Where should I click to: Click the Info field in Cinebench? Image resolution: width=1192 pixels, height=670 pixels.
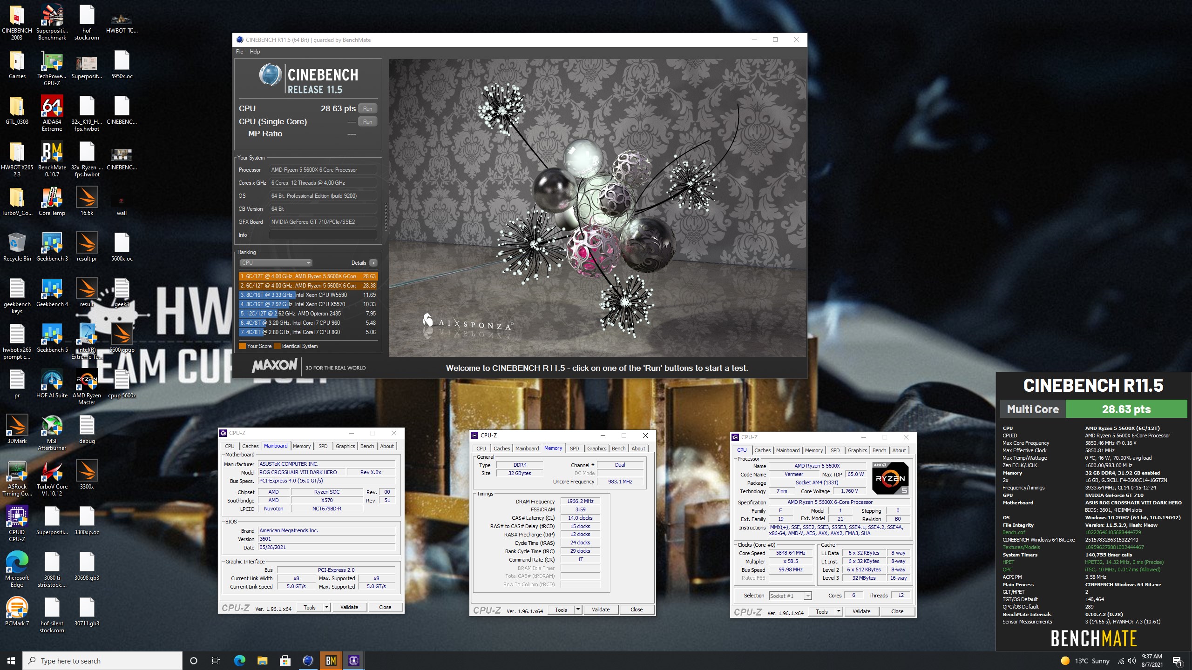(x=323, y=235)
